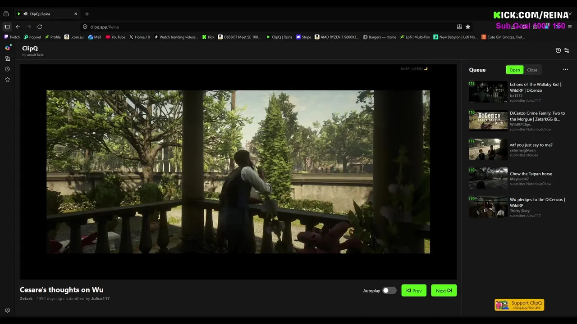This screenshot has width=577, height=324.
Task: Select queue thumbnail for clip 117
Action: point(488,149)
